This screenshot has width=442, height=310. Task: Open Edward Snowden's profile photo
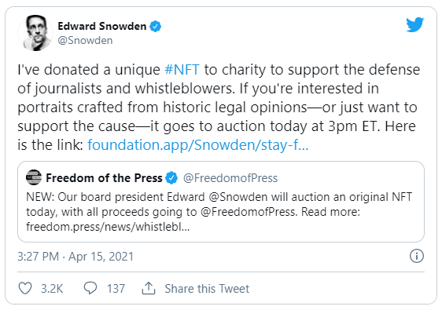pos(35,33)
